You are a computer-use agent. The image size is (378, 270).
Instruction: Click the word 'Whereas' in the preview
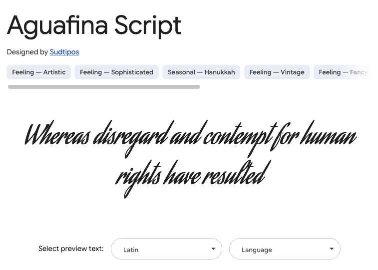58,133
